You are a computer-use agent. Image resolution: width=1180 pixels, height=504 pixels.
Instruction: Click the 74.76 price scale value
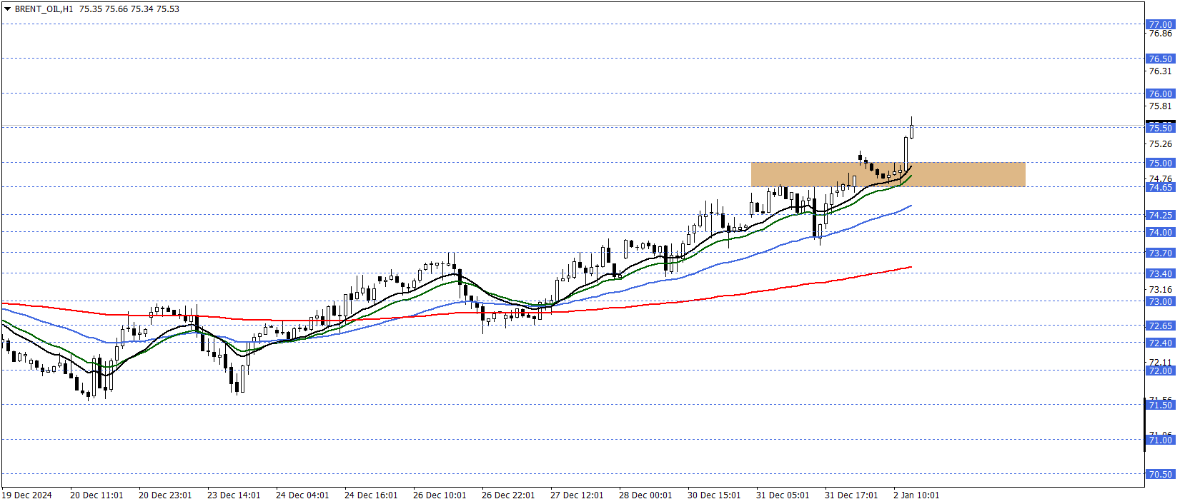tap(1160, 178)
